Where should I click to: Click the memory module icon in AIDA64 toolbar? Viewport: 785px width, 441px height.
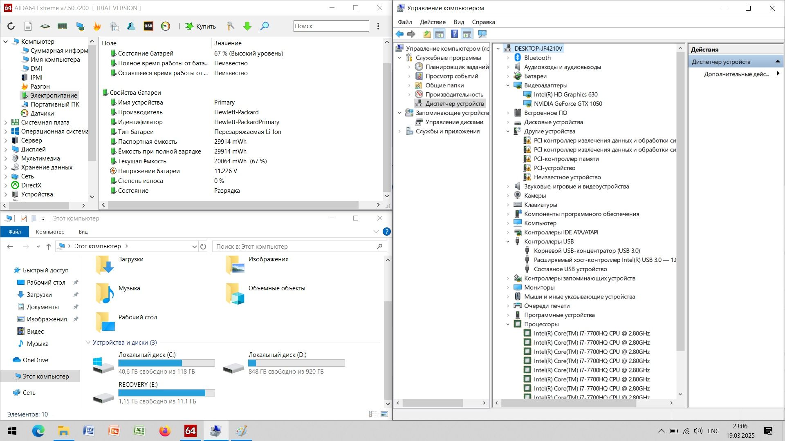click(x=62, y=26)
